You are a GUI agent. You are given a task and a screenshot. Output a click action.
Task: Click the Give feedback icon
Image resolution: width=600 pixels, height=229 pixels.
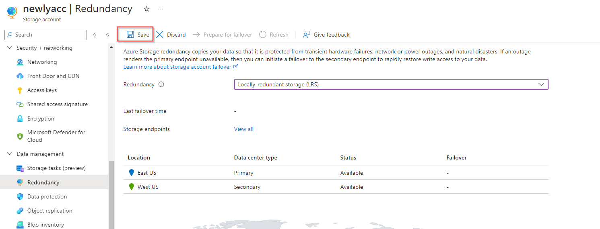307,35
